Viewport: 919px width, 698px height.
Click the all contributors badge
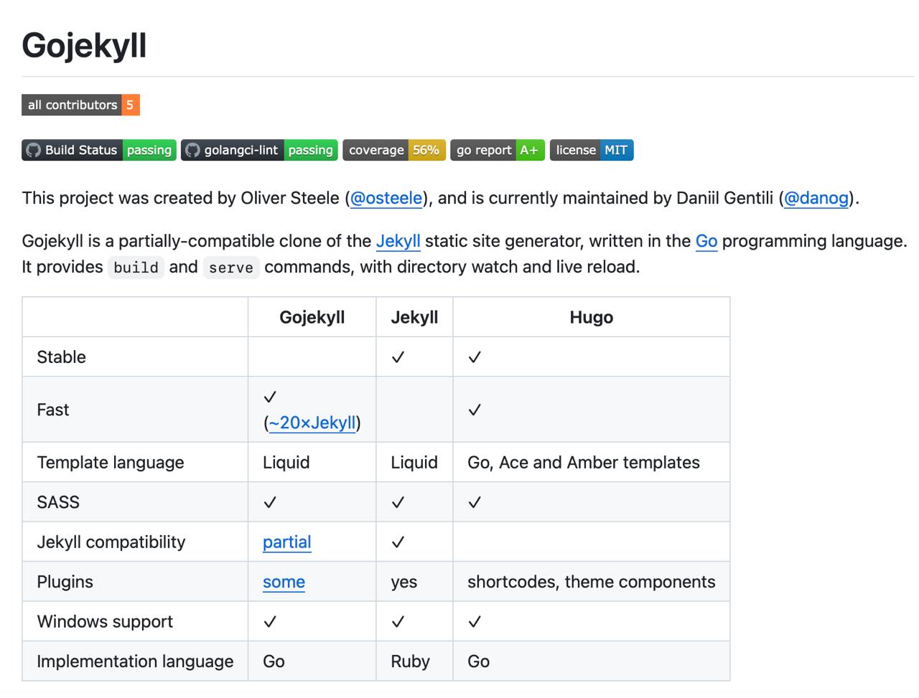pyautogui.click(x=80, y=105)
